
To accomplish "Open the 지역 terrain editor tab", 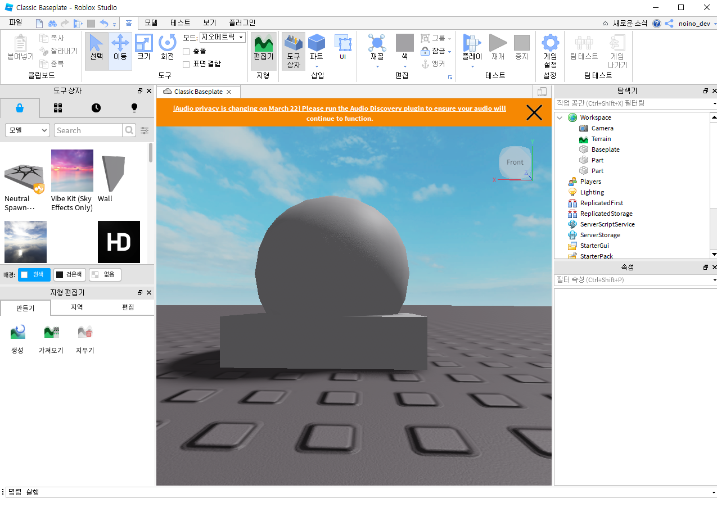I will click(x=77, y=307).
